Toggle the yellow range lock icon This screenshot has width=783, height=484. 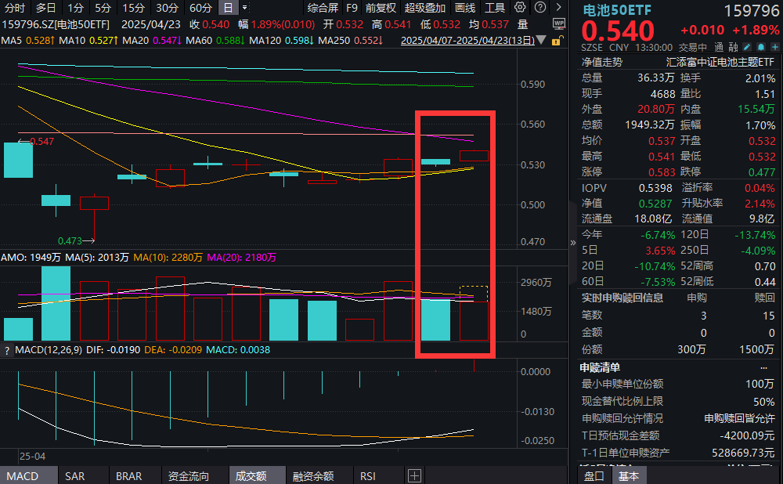[x=557, y=41]
